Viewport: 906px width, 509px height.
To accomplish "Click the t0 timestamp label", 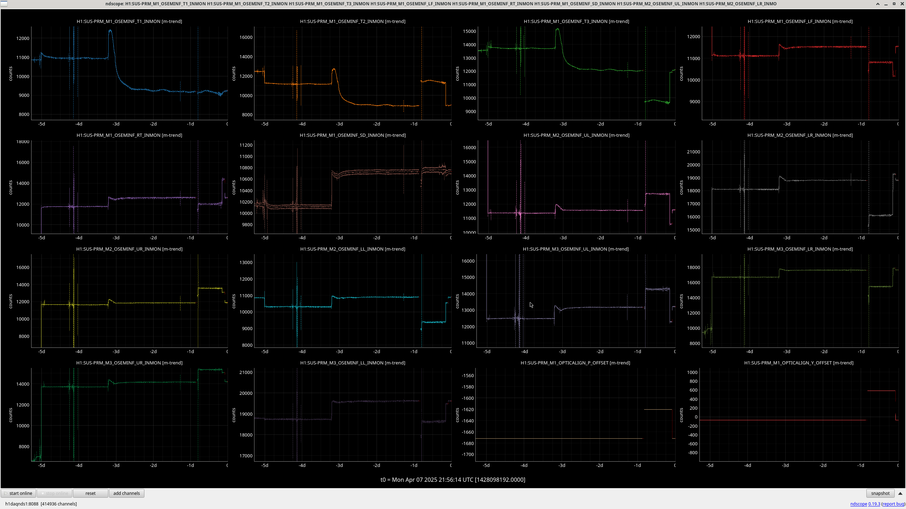I will pos(453,480).
